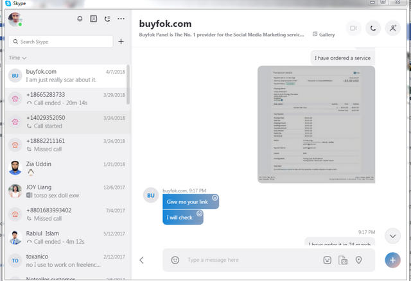Click the user profile avatar
The image size is (411, 281).
[x=15, y=19]
